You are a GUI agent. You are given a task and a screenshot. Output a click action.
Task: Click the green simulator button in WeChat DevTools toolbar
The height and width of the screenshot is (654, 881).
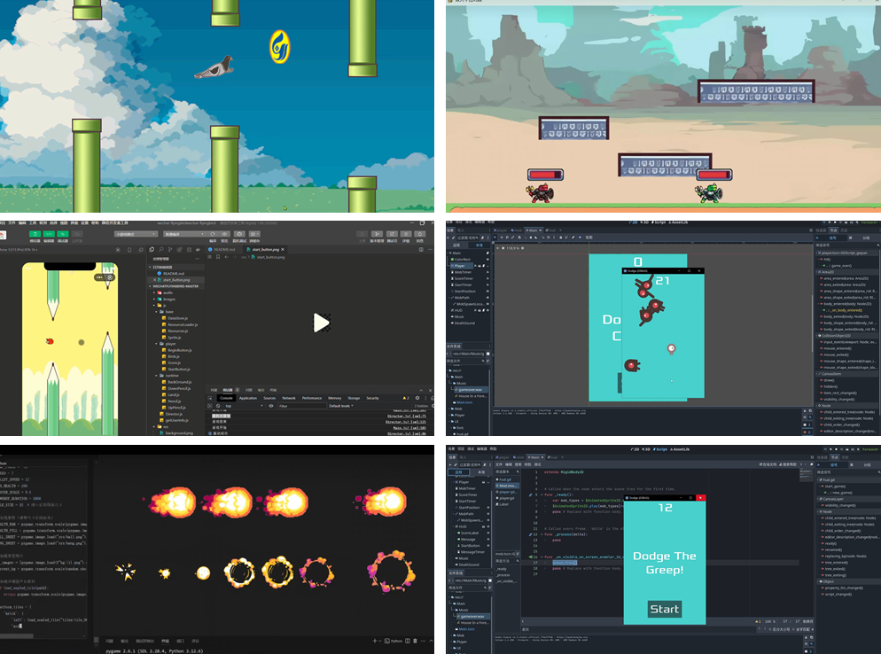pyautogui.click(x=35, y=234)
